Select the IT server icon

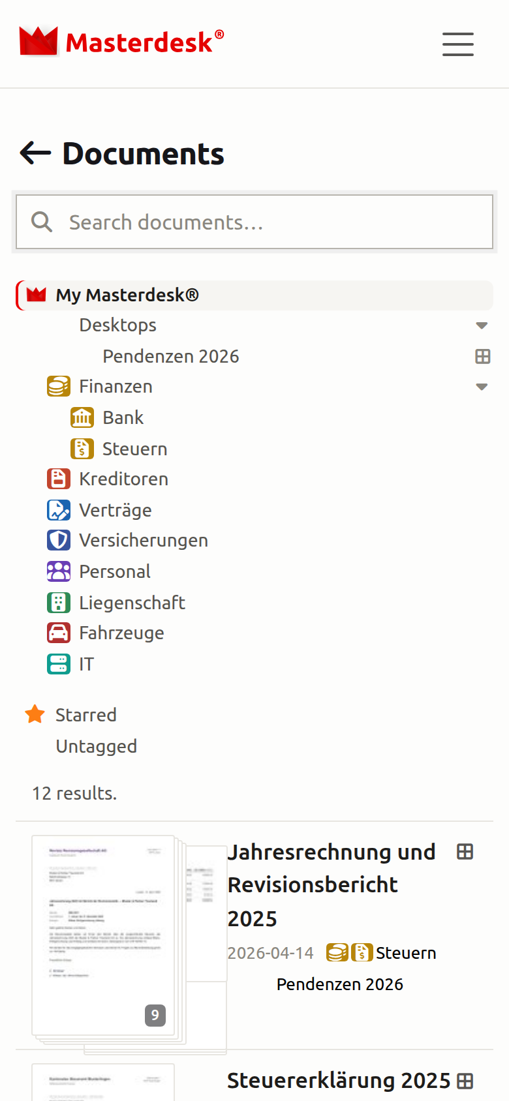point(59,664)
